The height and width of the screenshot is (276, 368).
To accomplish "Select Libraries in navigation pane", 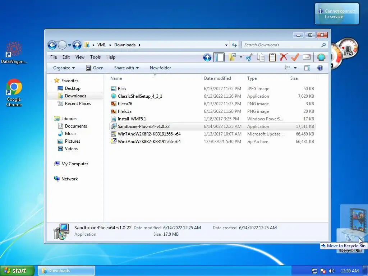I will pos(69,119).
